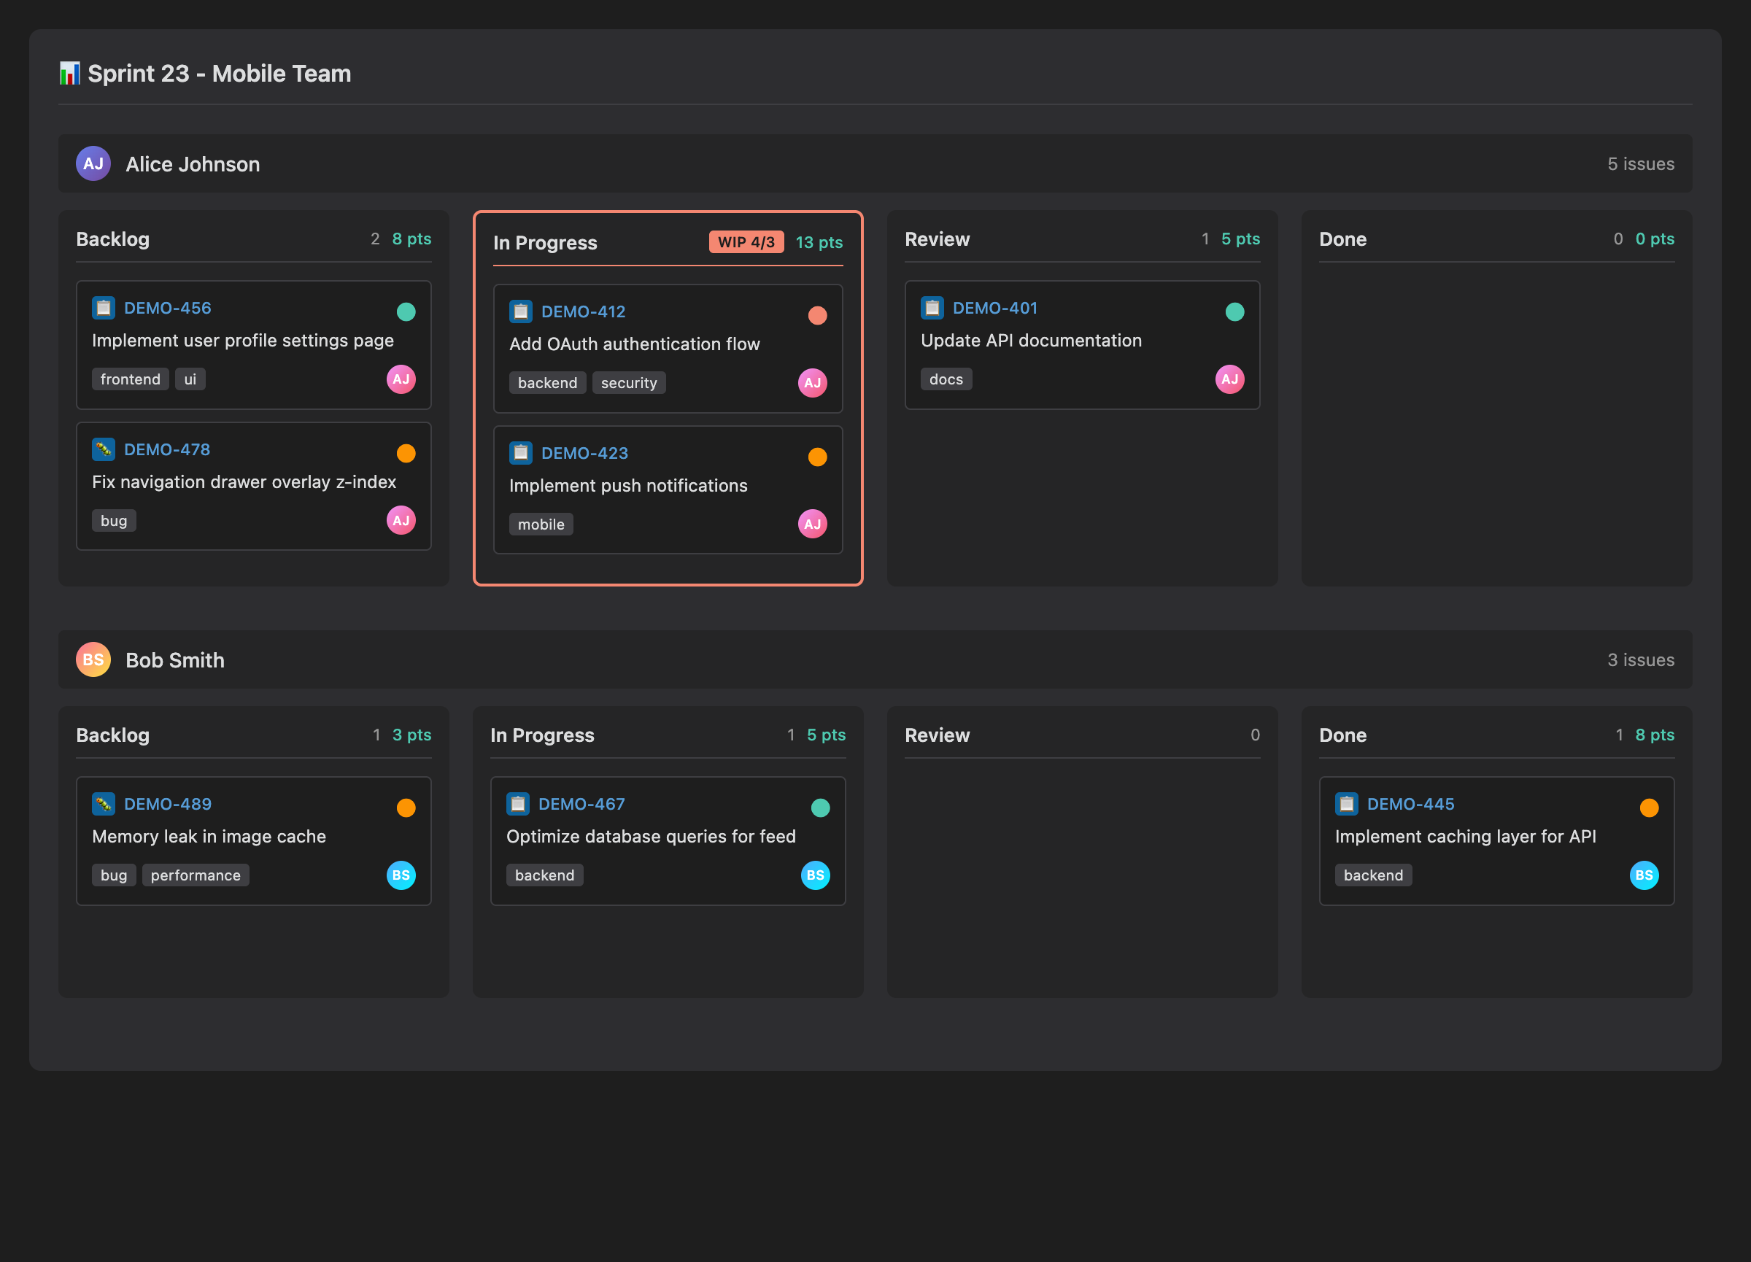
Task: Open issue link DEMO-467
Action: coord(582,805)
